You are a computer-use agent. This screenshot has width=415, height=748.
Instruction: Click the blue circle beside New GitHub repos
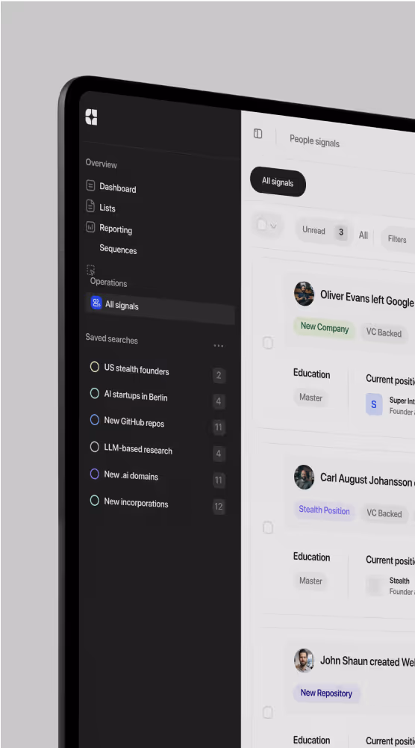pyautogui.click(x=95, y=419)
